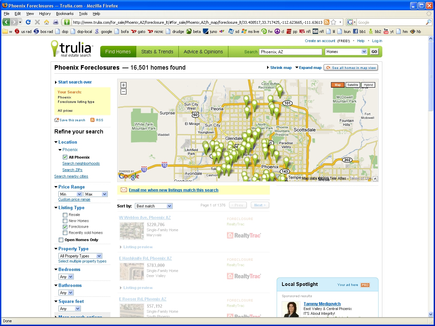Check the Resale listing type
This screenshot has width=435, height=326.
coord(65,215)
